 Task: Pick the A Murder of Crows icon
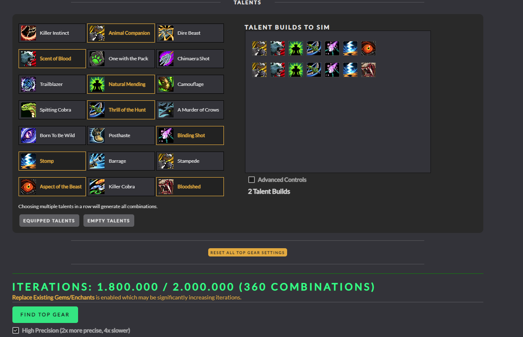(x=166, y=110)
